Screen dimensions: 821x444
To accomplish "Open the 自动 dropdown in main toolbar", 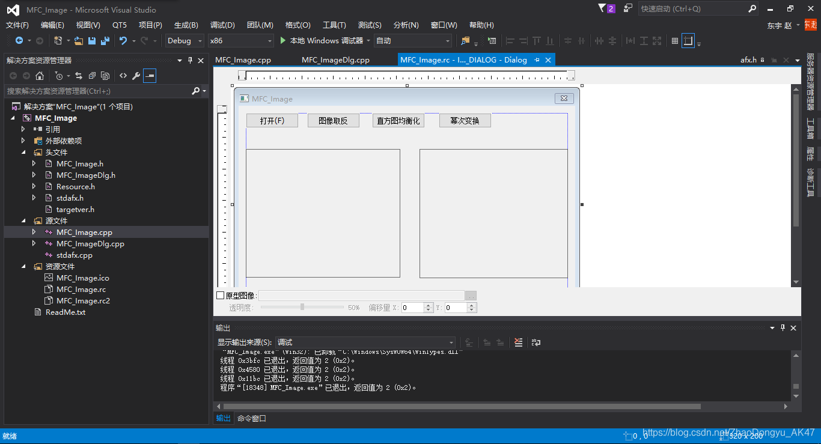I will click(x=412, y=41).
